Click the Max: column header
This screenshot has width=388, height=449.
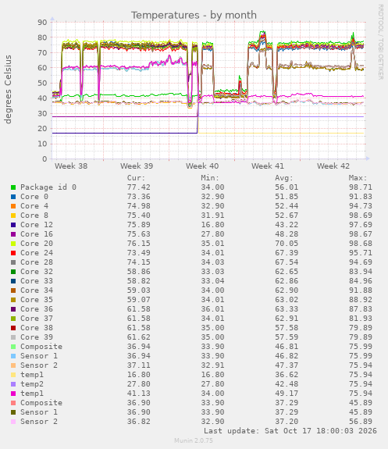pyautogui.click(x=358, y=178)
